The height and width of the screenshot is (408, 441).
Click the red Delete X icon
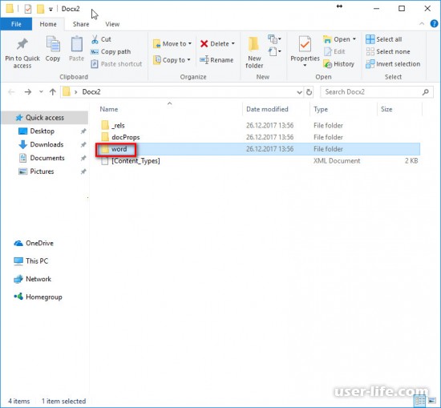[x=204, y=43]
